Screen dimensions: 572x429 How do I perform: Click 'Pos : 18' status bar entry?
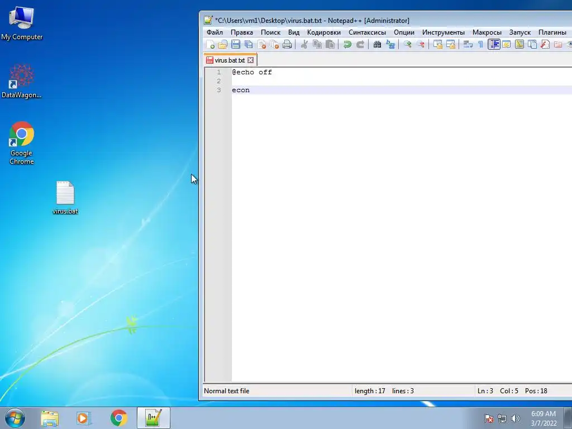coord(536,390)
